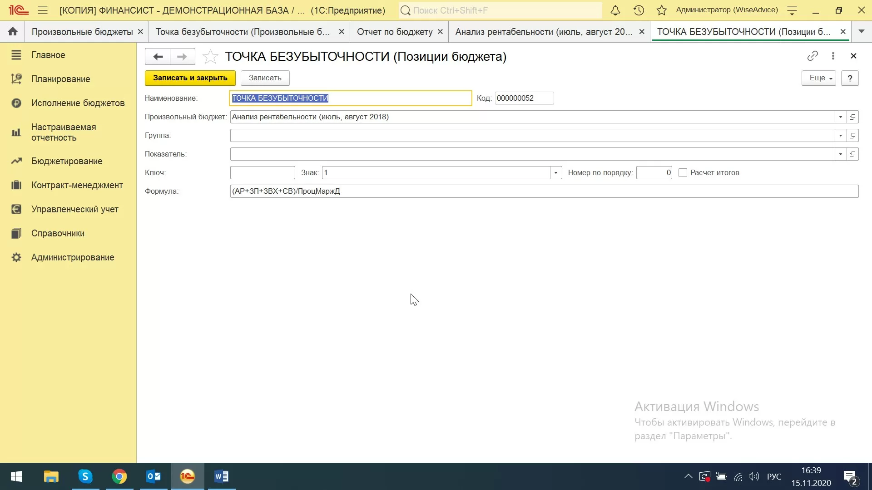Enable the Расчет итогов checkbox
The width and height of the screenshot is (872, 490).
[x=683, y=173]
